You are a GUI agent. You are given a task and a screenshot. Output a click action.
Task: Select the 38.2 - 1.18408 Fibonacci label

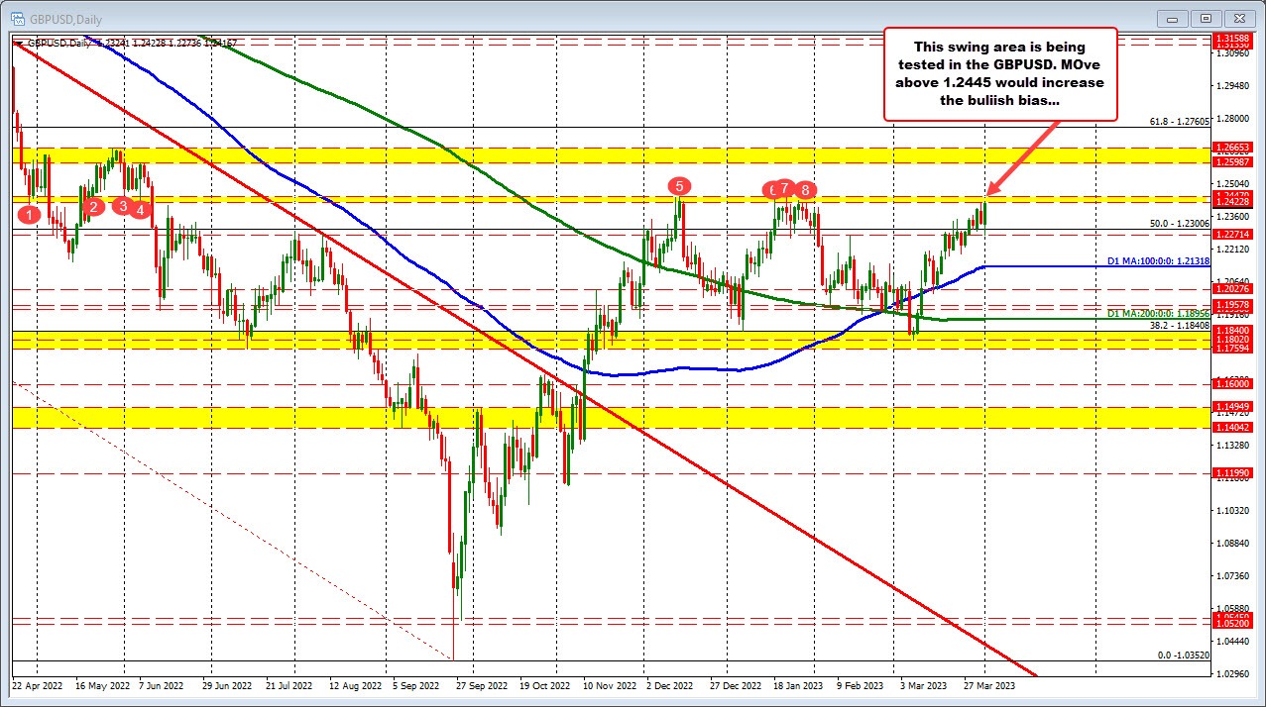pos(1180,325)
